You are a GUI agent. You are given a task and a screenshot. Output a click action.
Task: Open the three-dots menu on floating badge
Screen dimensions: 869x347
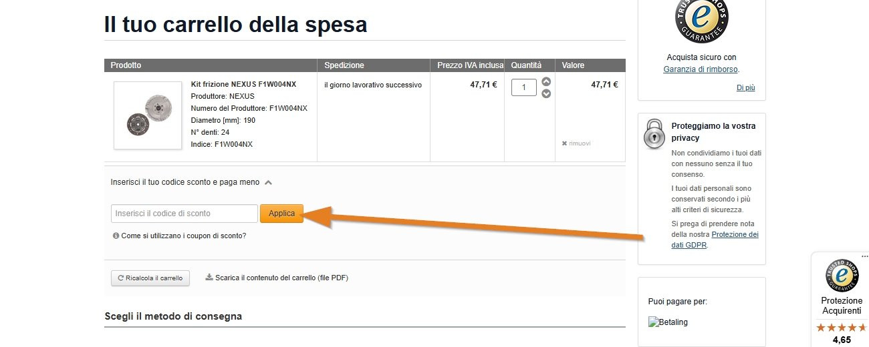[x=864, y=256]
